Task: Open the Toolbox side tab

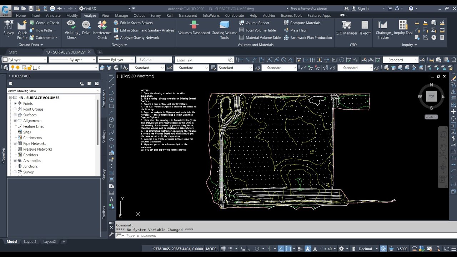Action: [x=104, y=212]
